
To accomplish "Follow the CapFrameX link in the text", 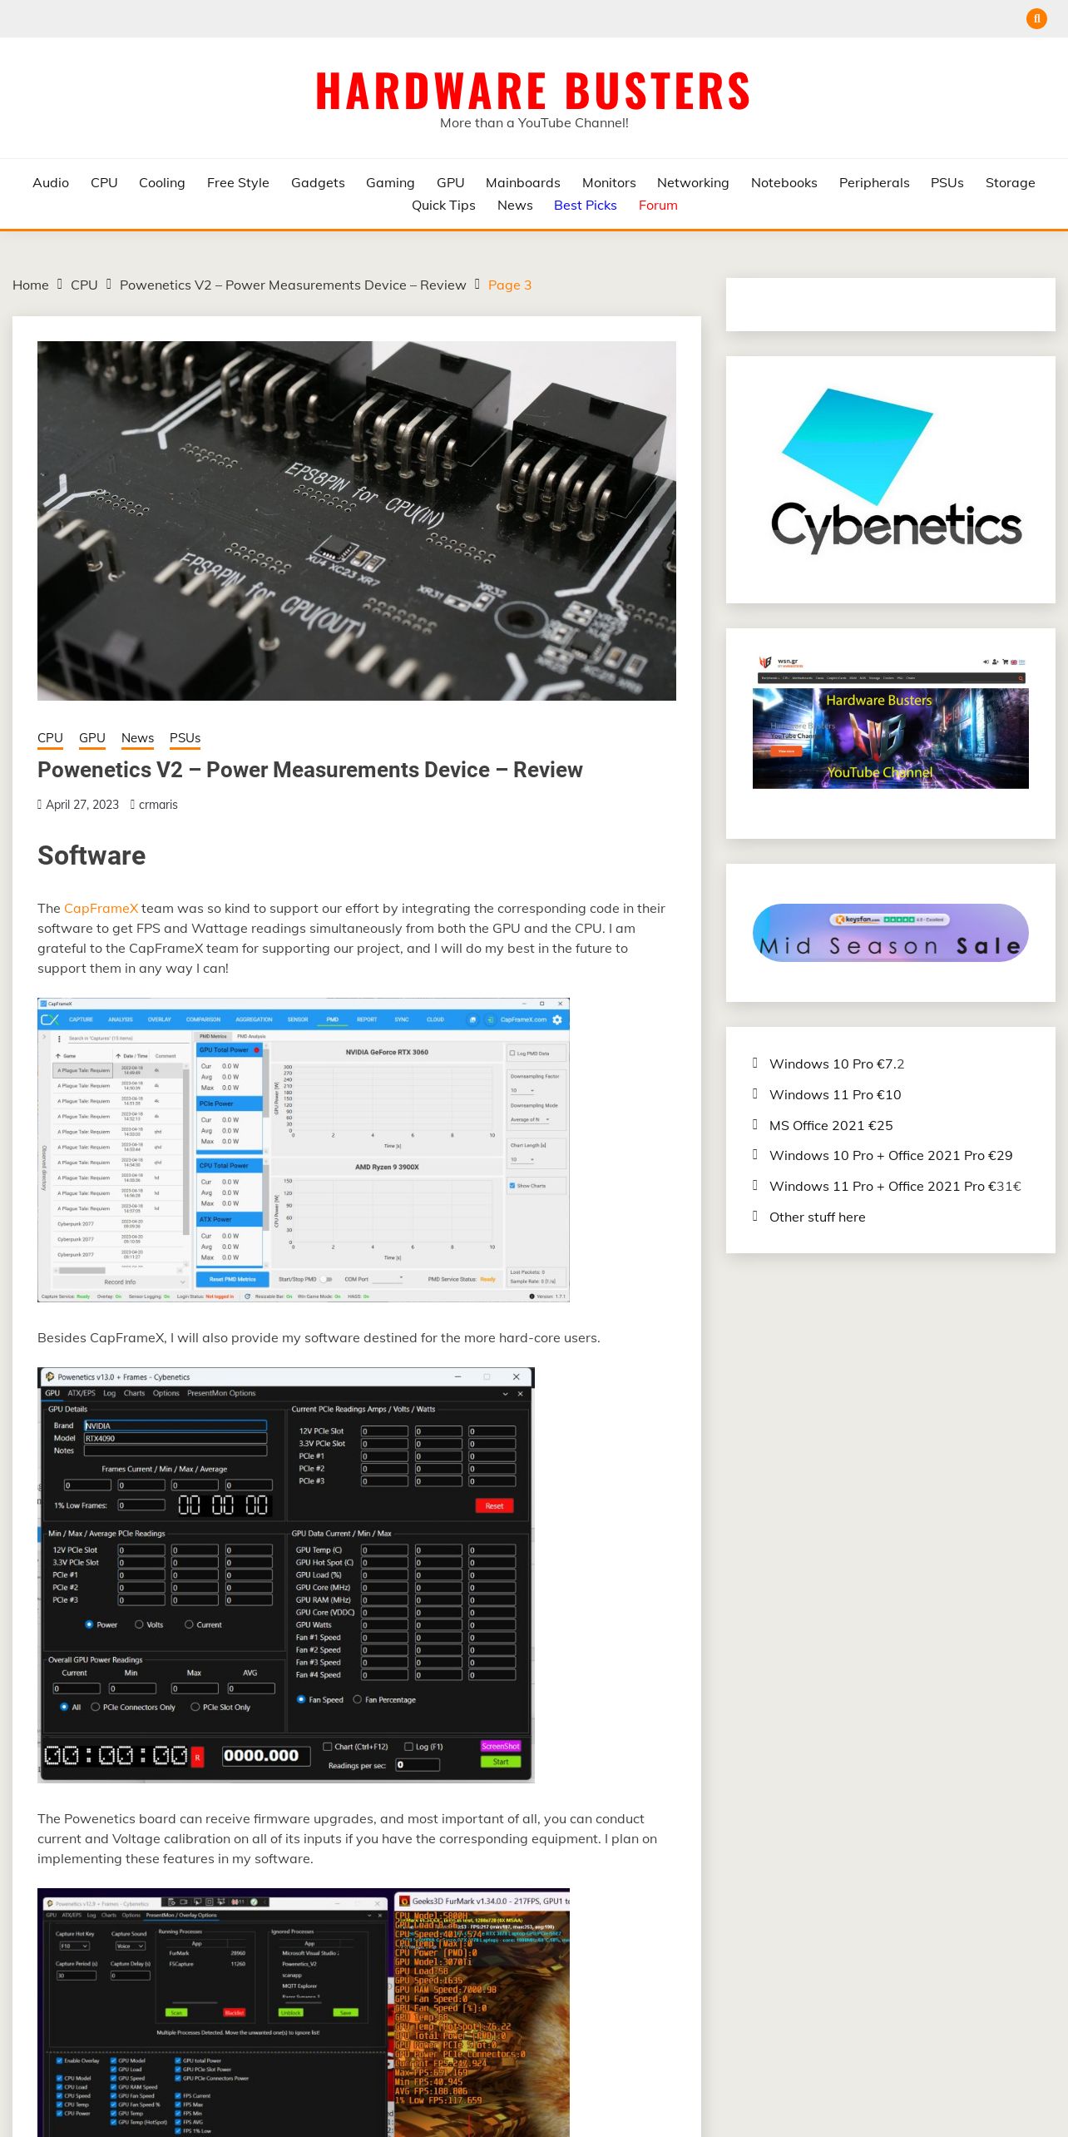I will click(x=101, y=908).
